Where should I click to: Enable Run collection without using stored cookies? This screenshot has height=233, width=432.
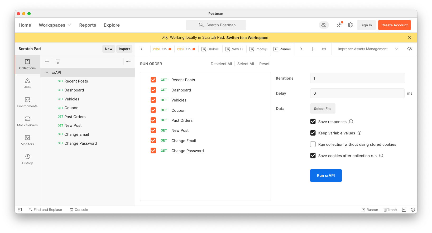click(x=313, y=144)
